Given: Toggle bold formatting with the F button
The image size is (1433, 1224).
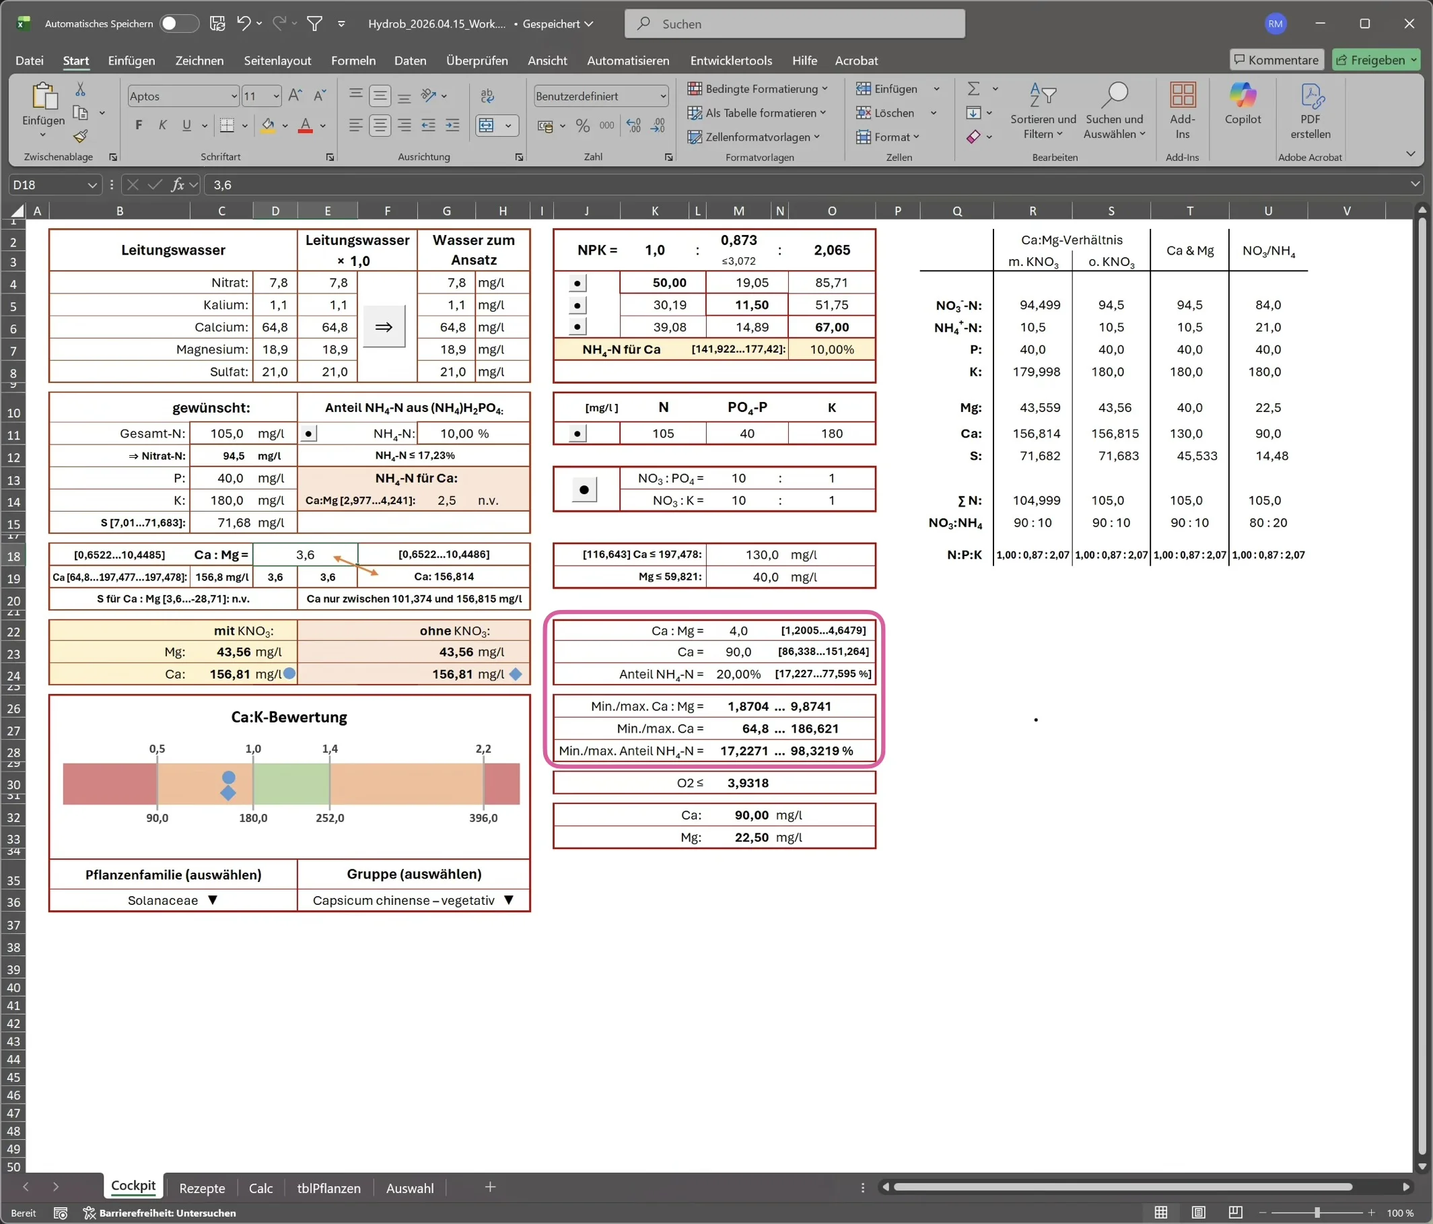Looking at the screenshot, I should (139, 125).
